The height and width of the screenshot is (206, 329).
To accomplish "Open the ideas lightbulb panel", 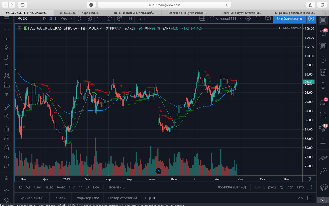I will (323, 86).
